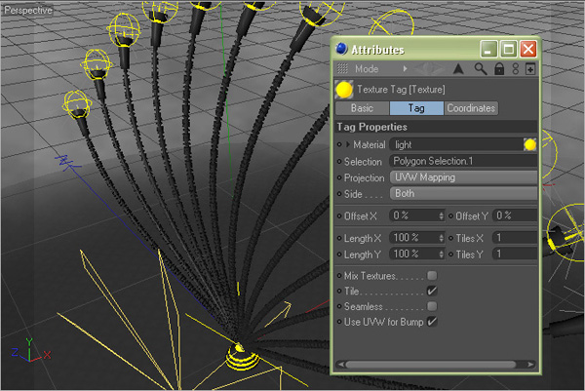Screen dimensions: 585x391
Task: Open the Mode menu
Action: 368,69
